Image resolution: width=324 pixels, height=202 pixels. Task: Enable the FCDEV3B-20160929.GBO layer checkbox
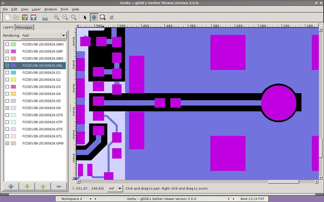[x=7, y=44]
